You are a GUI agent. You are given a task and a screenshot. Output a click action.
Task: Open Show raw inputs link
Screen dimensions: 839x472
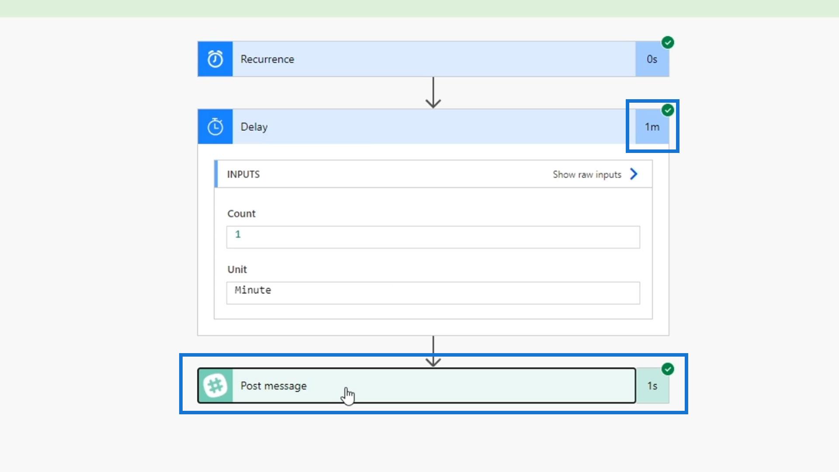(x=587, y=174)
